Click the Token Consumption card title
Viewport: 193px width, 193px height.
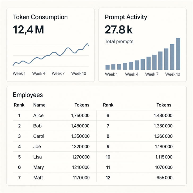(40, 17)
